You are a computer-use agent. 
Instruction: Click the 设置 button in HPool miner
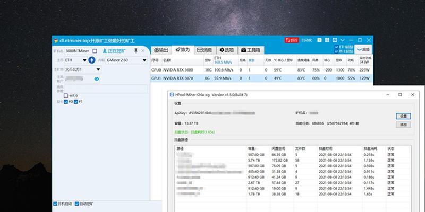click(403, 116)
